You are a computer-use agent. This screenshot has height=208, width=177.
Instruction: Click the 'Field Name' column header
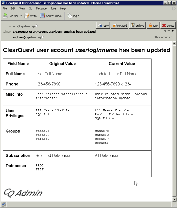coord(18,64)
